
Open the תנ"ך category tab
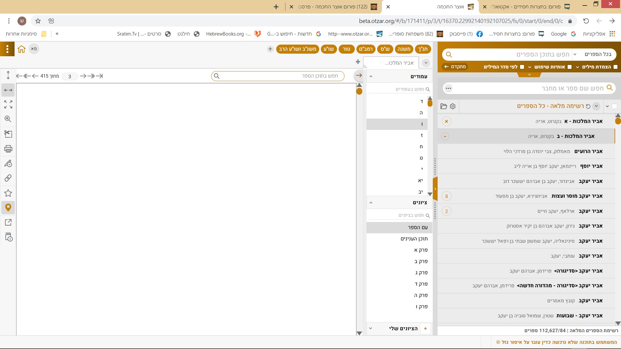pos(423,49)
